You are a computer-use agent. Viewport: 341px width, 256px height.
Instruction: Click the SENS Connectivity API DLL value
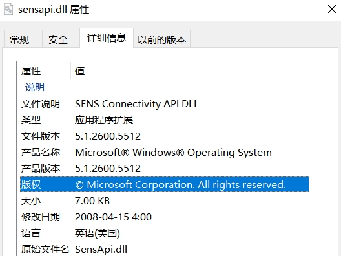click(x=137, y=104)
